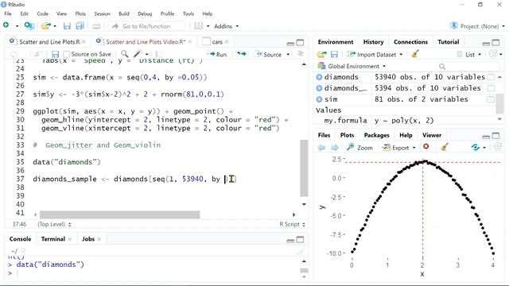
Task: Open plot Zoom window
Action: [360, 148]
